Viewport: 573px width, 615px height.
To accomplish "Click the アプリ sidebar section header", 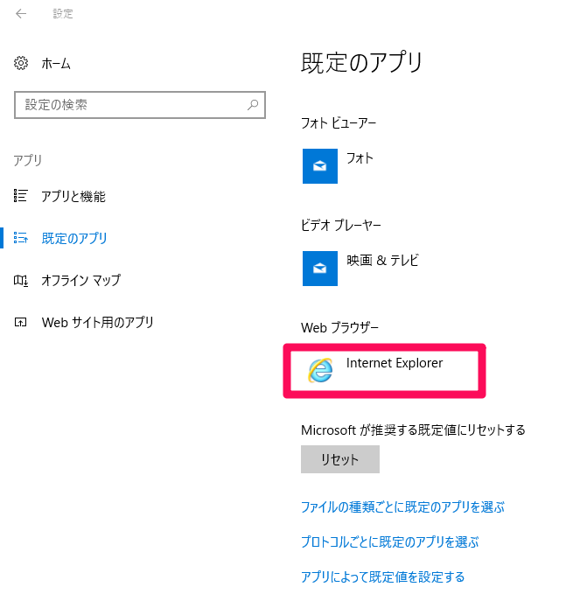I will tap(27, 160).
